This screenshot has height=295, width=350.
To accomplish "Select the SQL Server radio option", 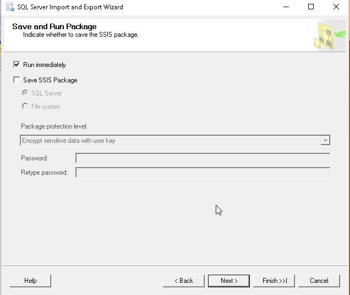I will [25, 93].
